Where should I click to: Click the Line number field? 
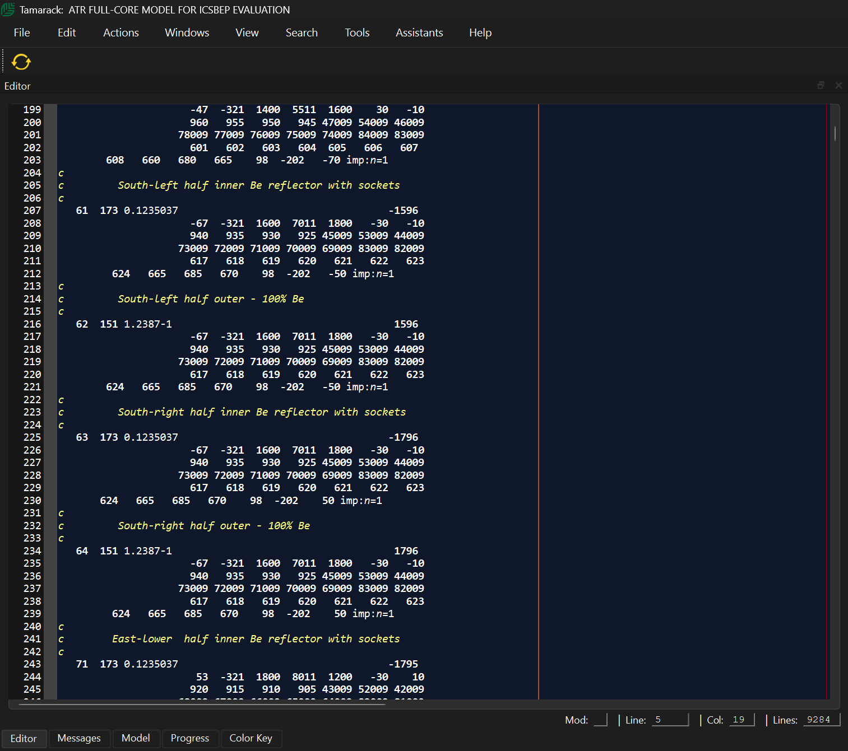tap(670, 720)
